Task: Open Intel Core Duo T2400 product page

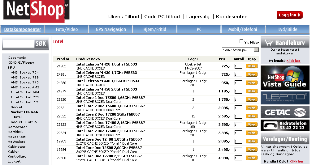Action: pos(109,139)
